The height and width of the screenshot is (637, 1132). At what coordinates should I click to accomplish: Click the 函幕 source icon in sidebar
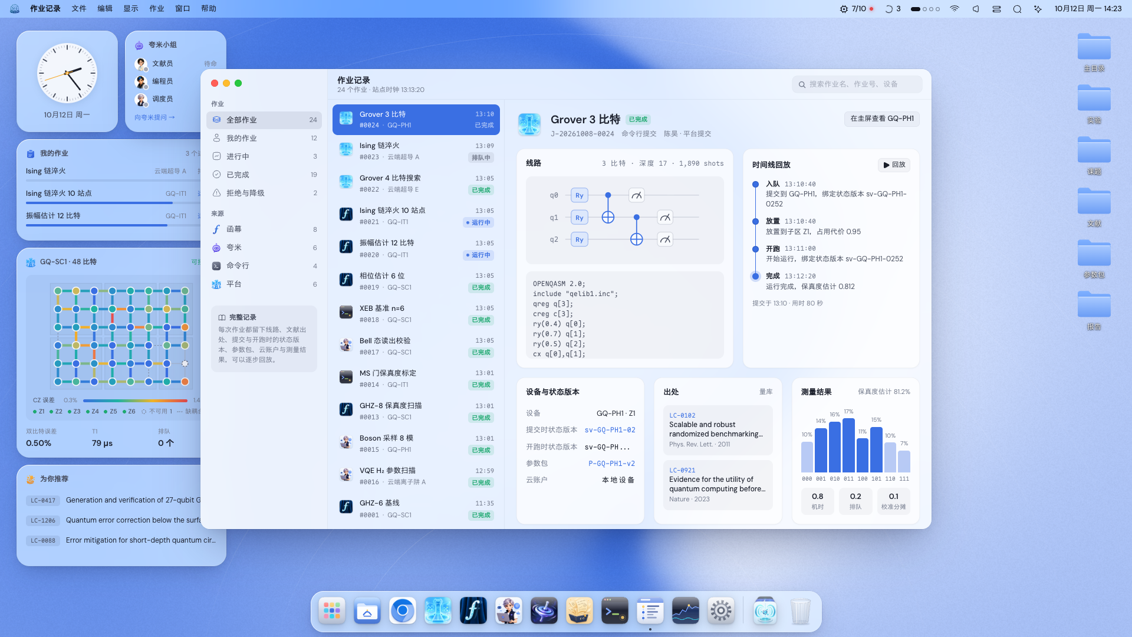tap(216, 229)
